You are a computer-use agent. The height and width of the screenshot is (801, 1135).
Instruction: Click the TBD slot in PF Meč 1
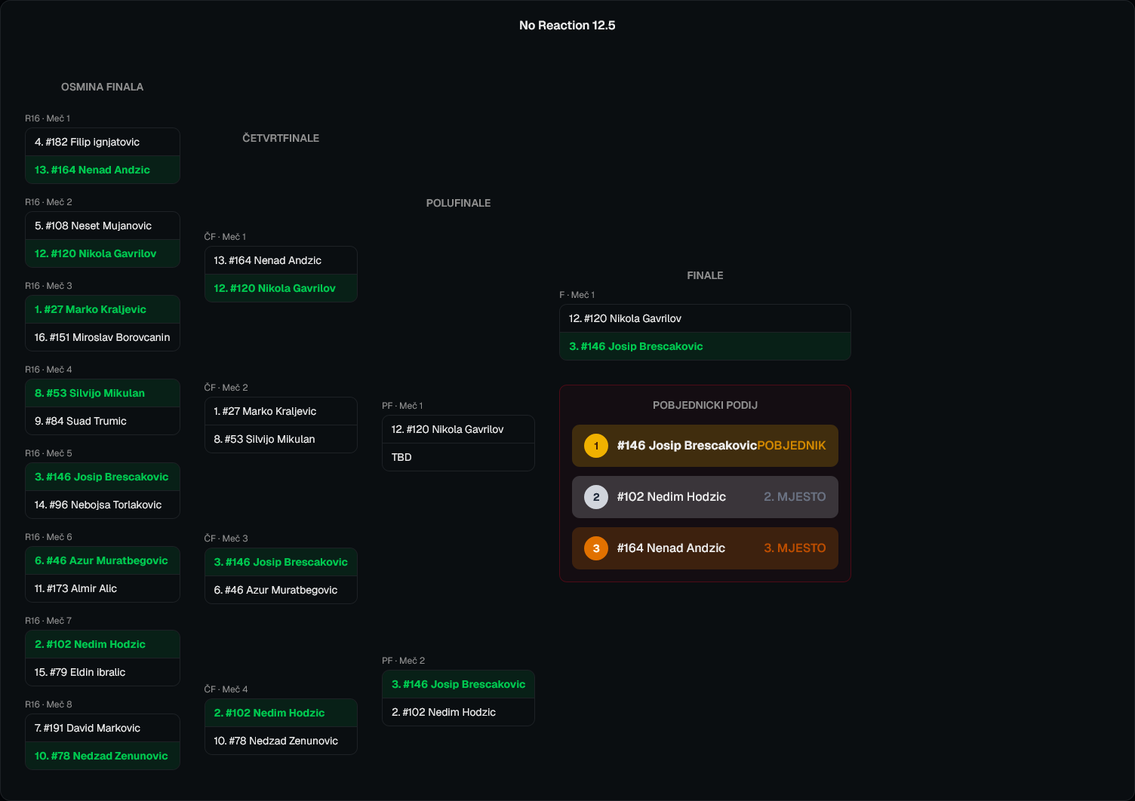coord(458,457)
